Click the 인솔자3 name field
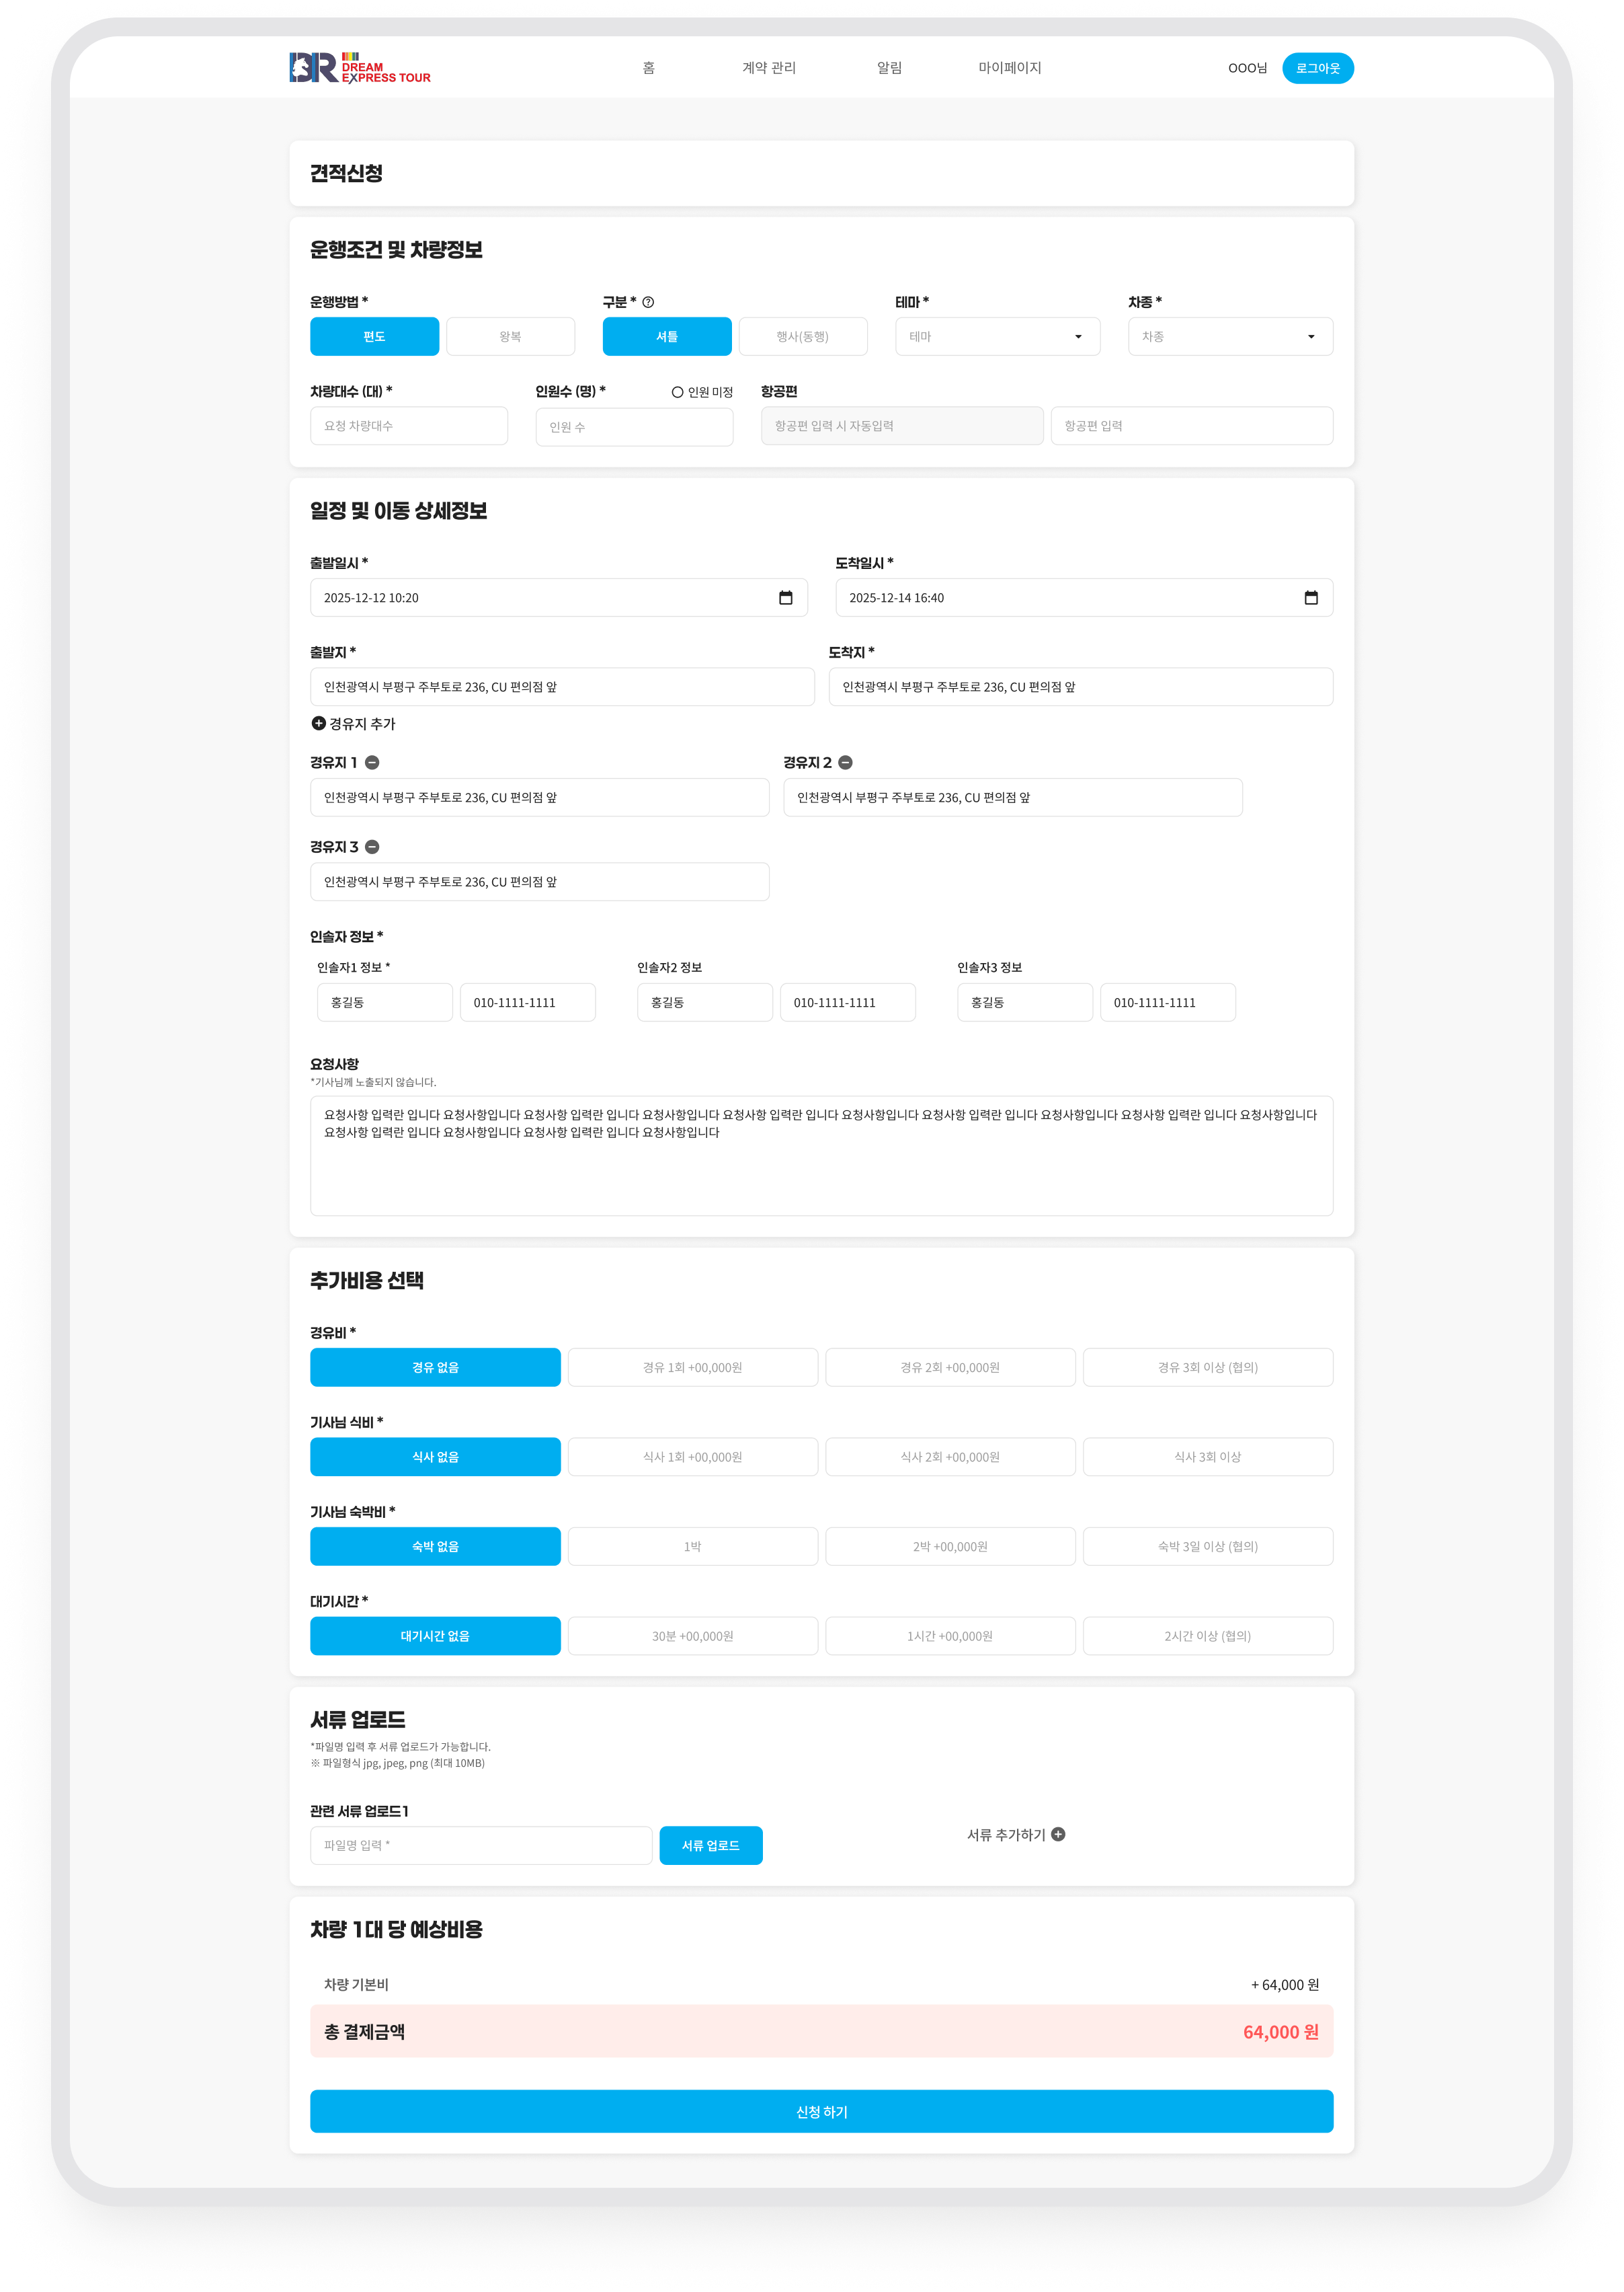The image size is (1624, 2292). tap(1024, 1001)
